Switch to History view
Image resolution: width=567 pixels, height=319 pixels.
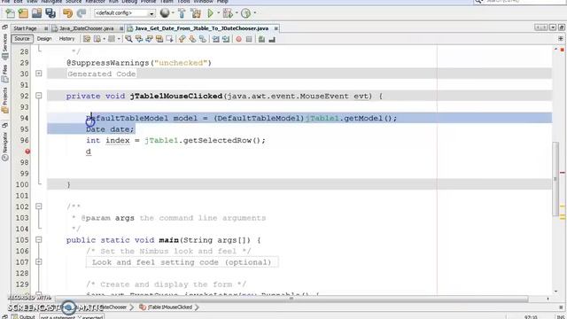tap(66, 39)
